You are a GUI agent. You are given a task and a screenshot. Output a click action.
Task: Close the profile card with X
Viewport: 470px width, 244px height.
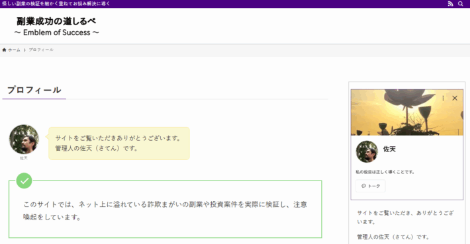point(455,98)
